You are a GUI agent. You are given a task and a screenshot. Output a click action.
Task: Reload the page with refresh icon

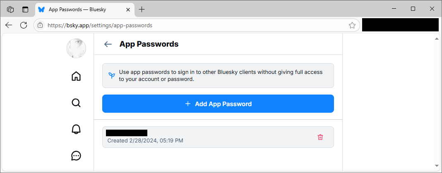[24, 25]
